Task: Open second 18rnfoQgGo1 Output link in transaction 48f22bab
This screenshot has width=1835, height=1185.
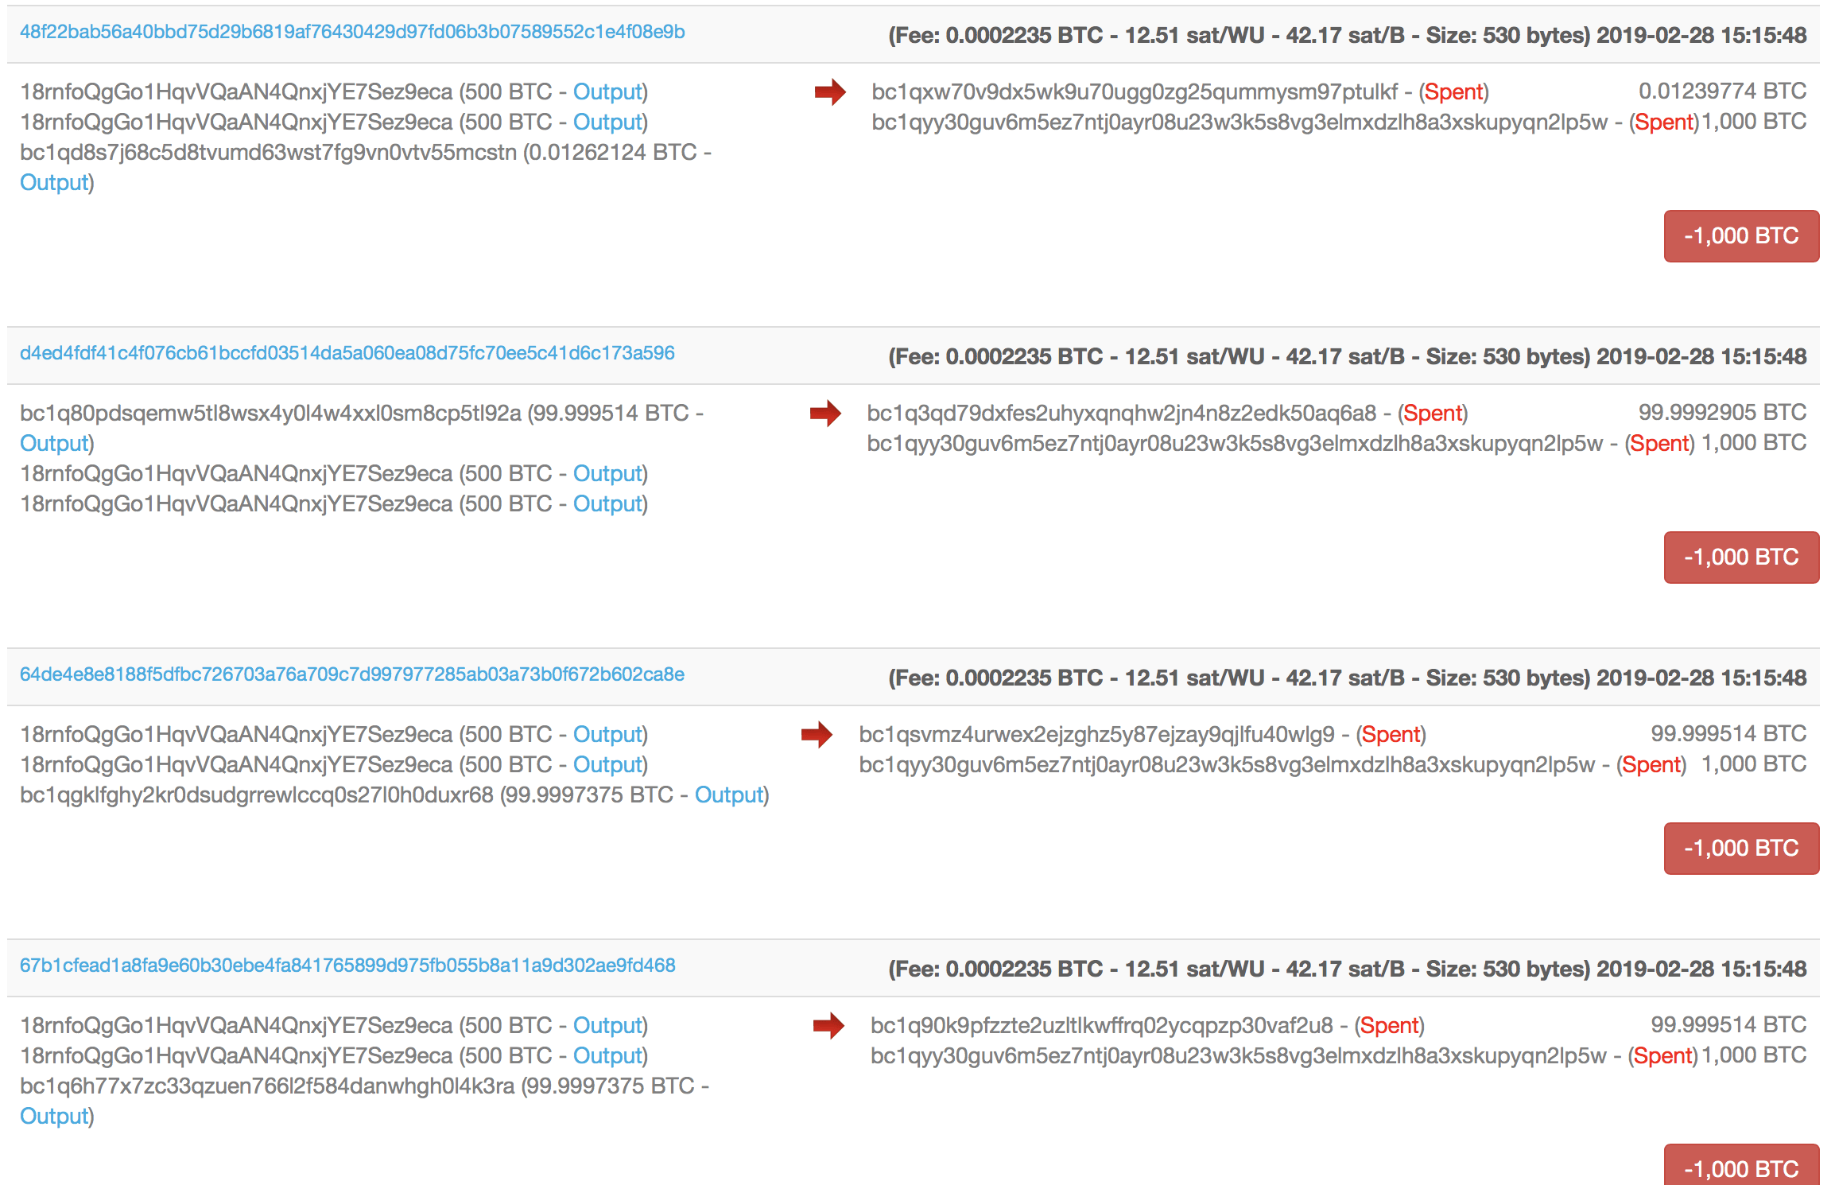Action: (607, 122)
